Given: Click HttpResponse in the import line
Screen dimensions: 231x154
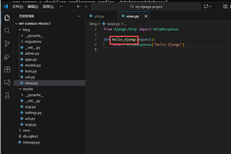Looking at the screenshot, I should click(x=166, y=29).
